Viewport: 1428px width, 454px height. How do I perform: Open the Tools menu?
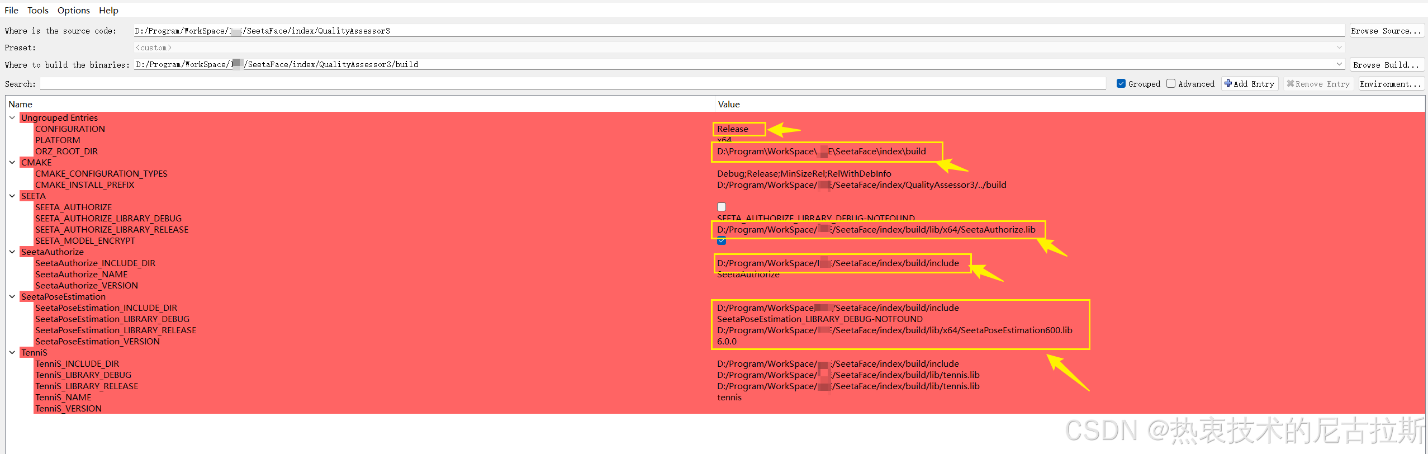38,10
